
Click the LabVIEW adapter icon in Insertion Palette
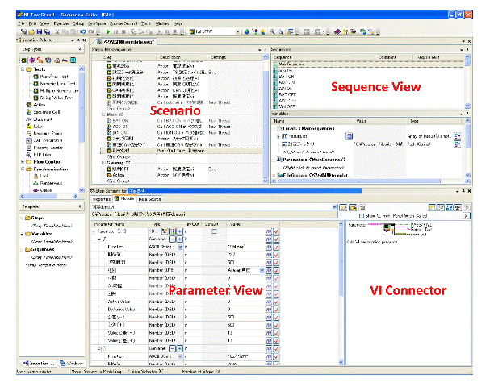23,60
